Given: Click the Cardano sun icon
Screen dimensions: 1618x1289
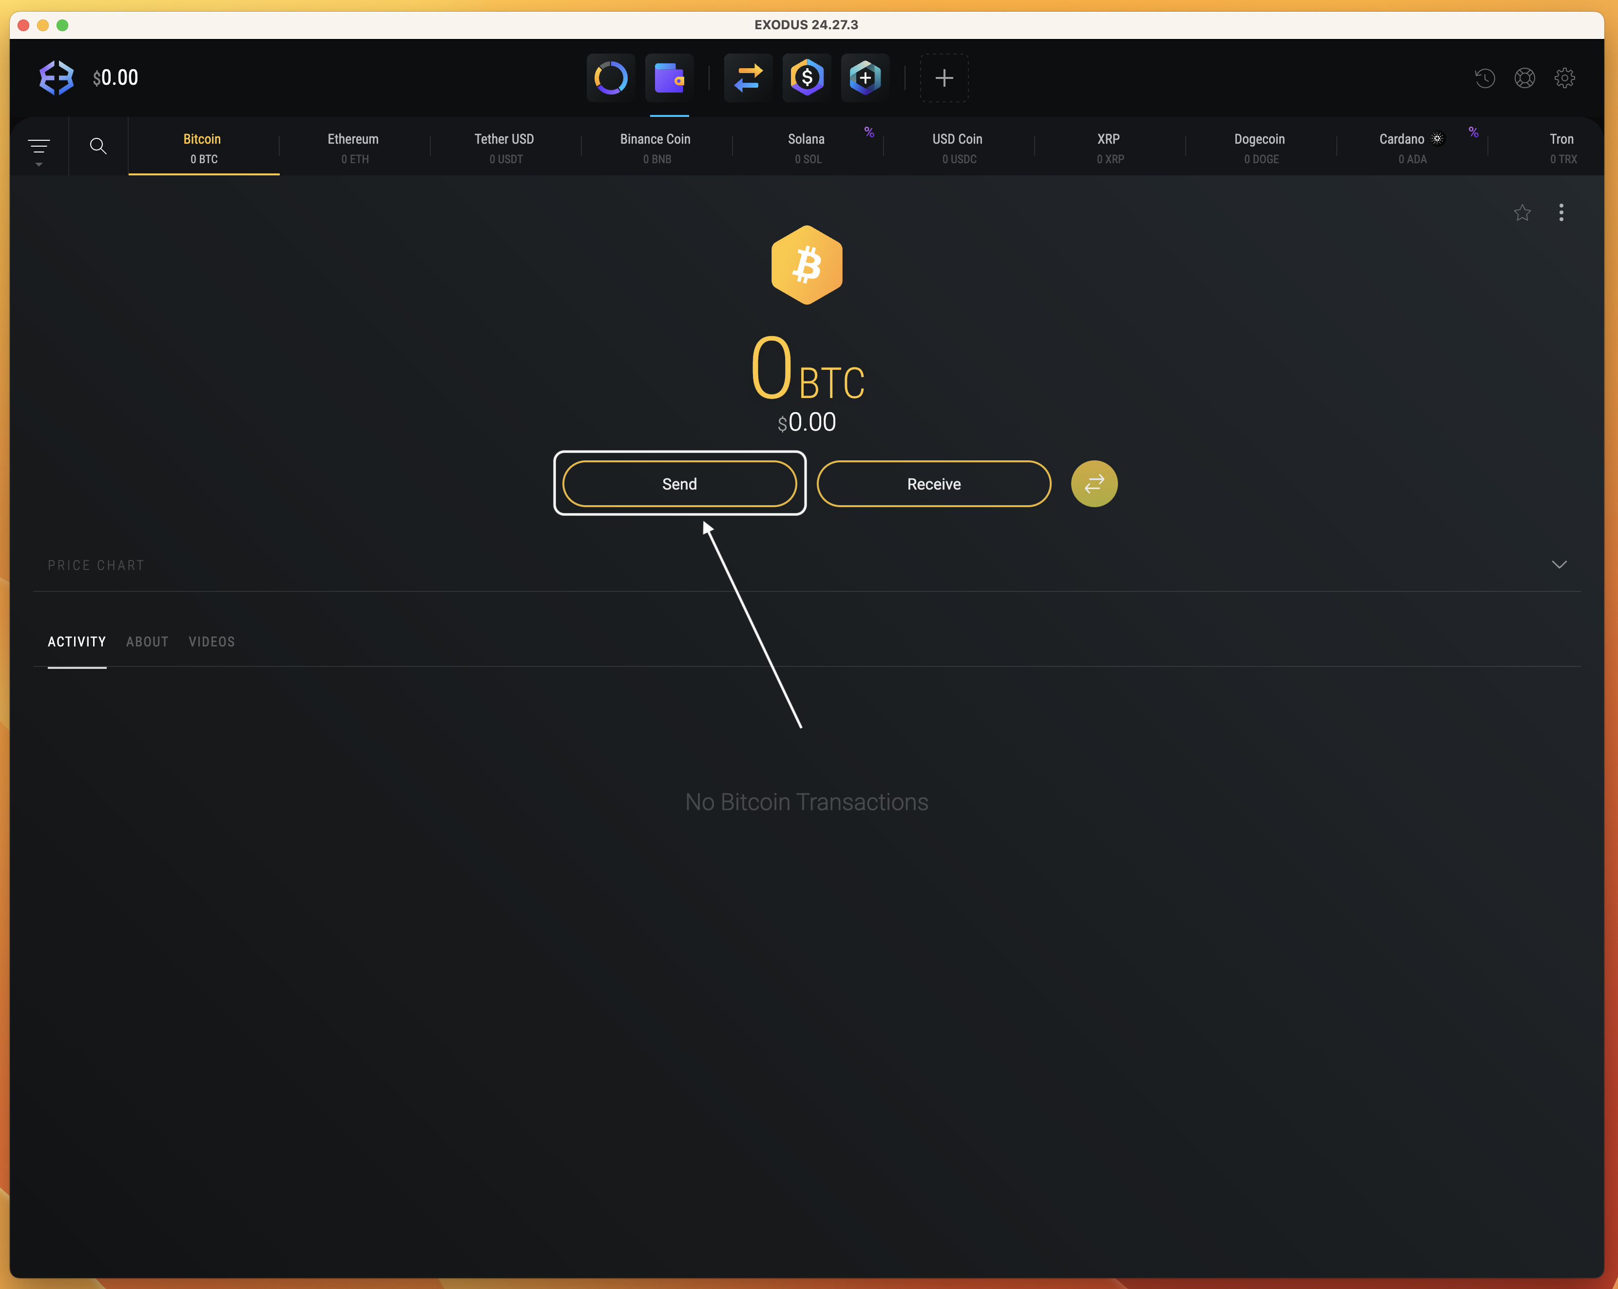Looking at the screenshot, I should coord(1436,139).
